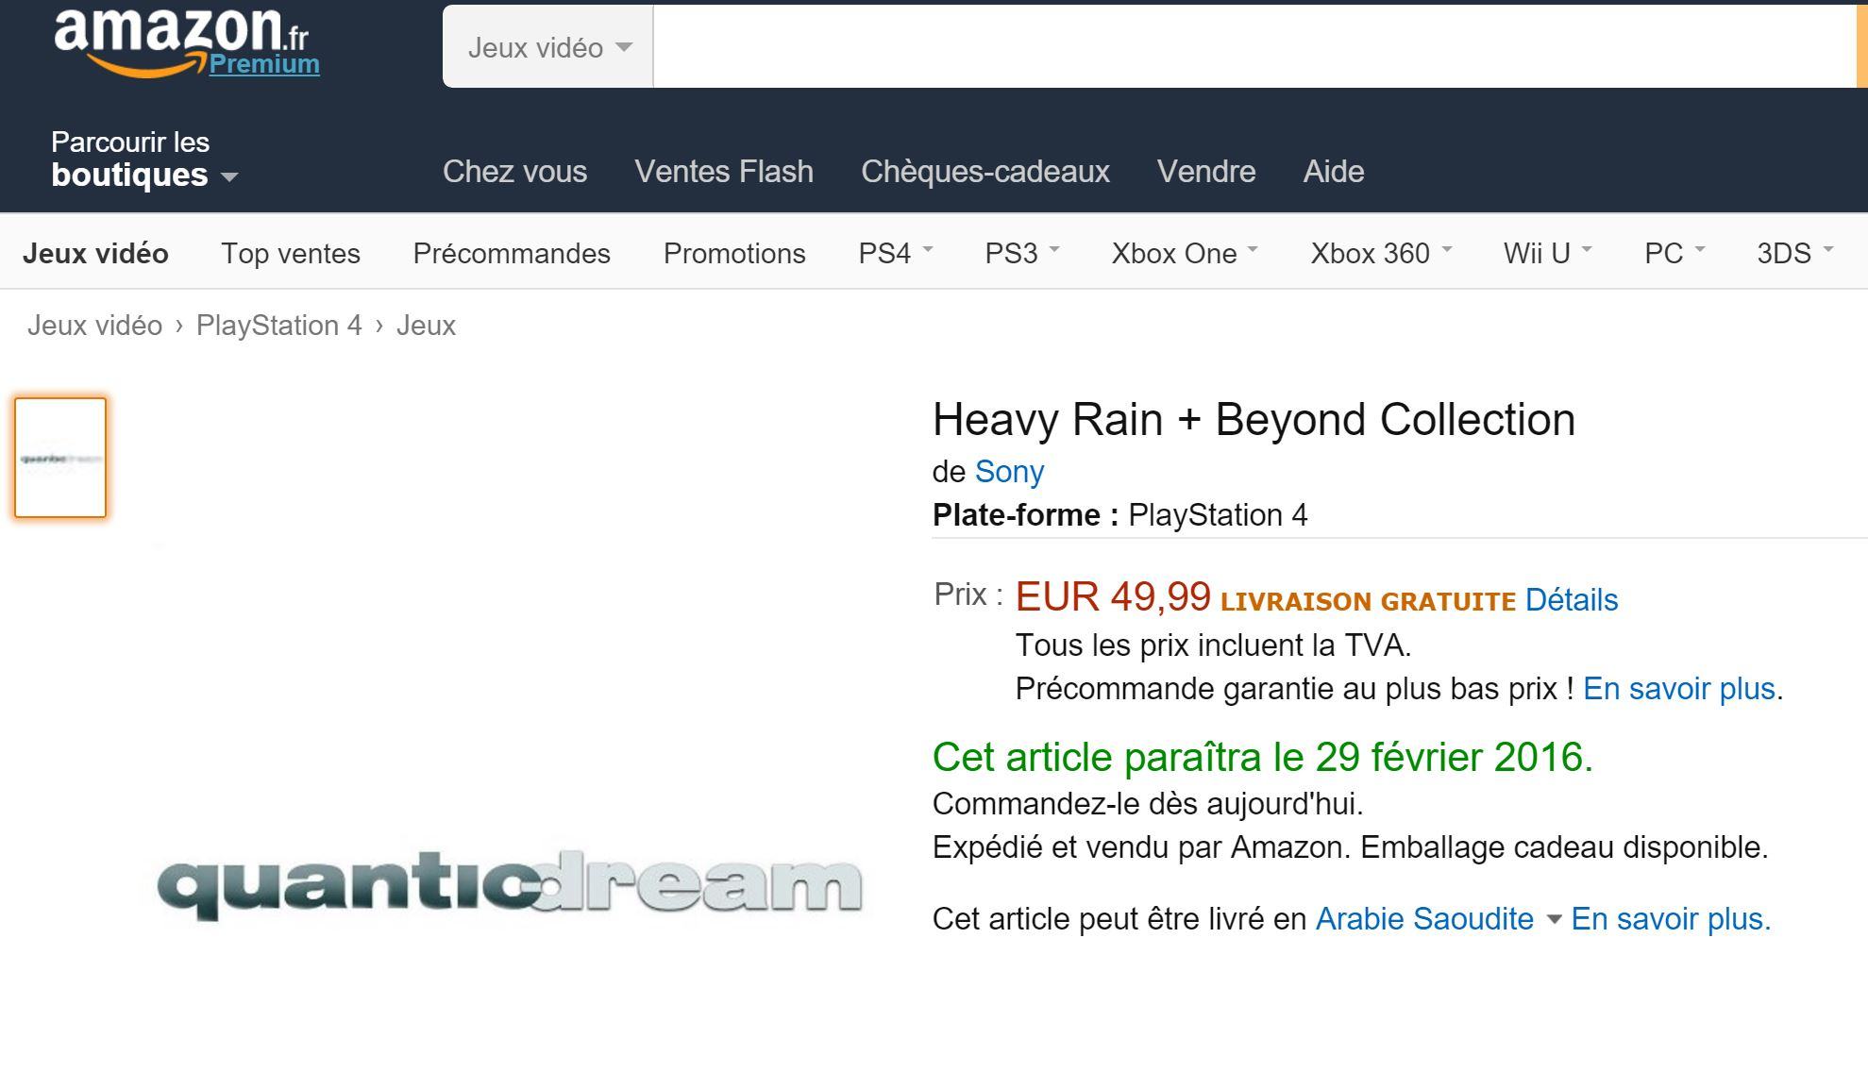Open Ventes Flash page

tap(724, 172)
